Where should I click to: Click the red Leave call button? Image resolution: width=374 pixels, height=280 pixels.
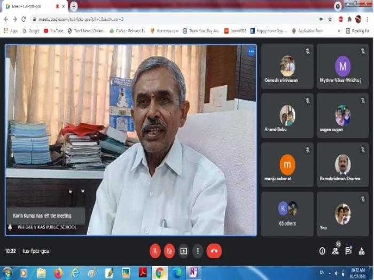point(214,251)
